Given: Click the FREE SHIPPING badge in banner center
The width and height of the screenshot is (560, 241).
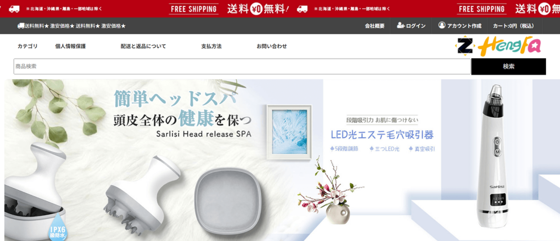Looking at the screenshot, I should click(x=194, y=9).
